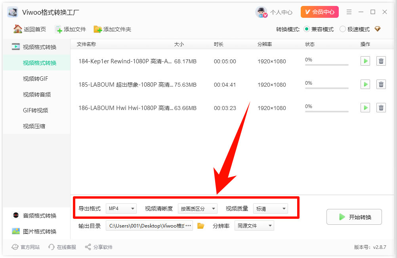The image size is (397, 258).
Task: Browse output folder with folder icon
Action: point(201,226)
